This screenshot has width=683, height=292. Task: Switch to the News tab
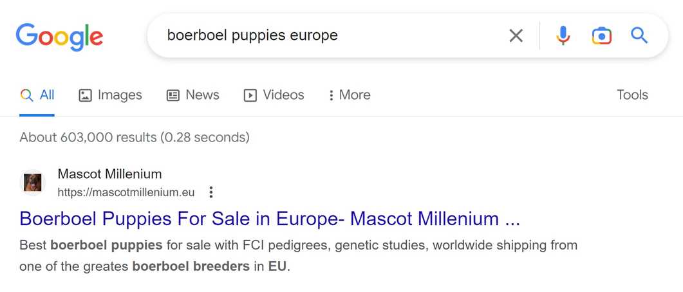pos(202,95)
